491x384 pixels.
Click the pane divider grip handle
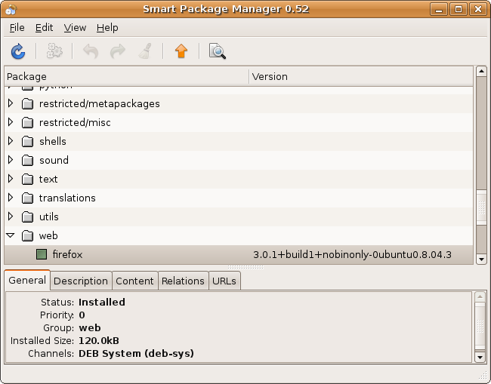click(x=246, y=267)
